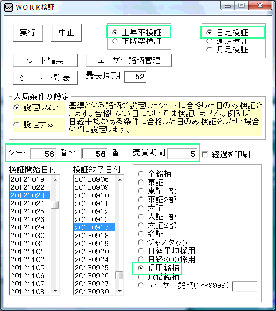The width and height of the screenshot is (276, 311).
Task: Select end date 20130906
Action: click(x=94, y=179)
